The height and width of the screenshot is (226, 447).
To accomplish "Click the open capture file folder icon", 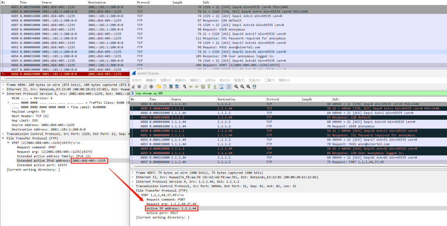I will click(159, 87).
